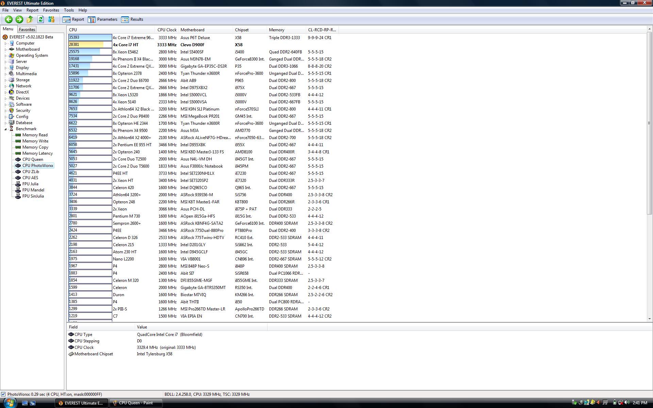Collapse the Benchmark tree node
The width and height of the screenshot is (653, 408).
click(6, 129)
